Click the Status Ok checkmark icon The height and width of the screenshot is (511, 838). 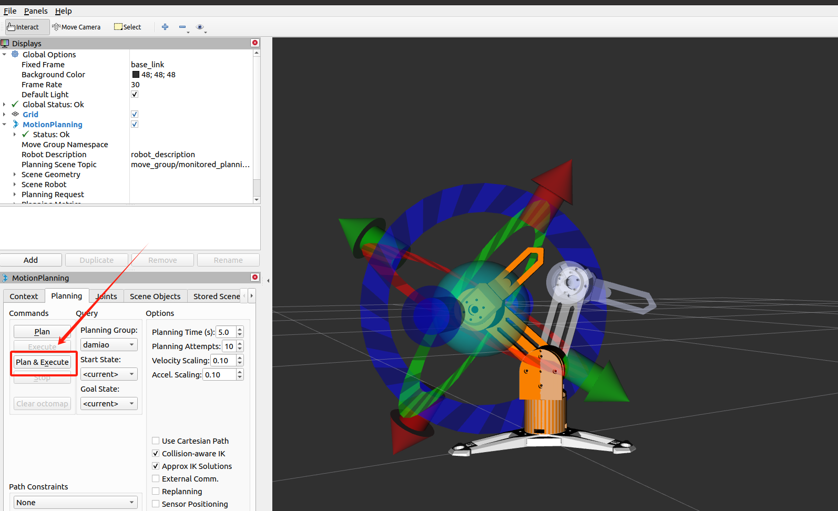click(x=25, y=134)
